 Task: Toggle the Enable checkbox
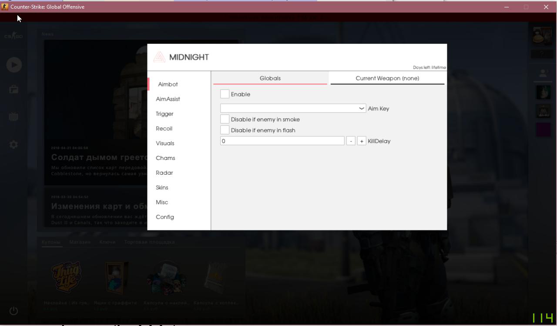(225, 94)
